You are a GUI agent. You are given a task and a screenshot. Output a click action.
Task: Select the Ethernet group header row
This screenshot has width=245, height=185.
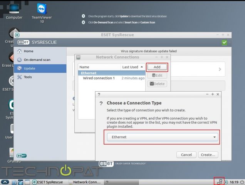[x=112, y=73]
